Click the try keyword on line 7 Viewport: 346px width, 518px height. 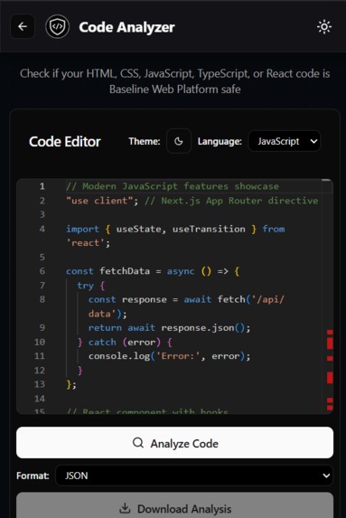[x=85, y=286]
